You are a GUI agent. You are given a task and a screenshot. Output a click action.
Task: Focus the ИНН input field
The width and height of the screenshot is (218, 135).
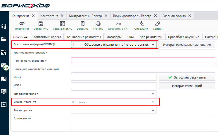pyautogui.click(x=114, y=77)
